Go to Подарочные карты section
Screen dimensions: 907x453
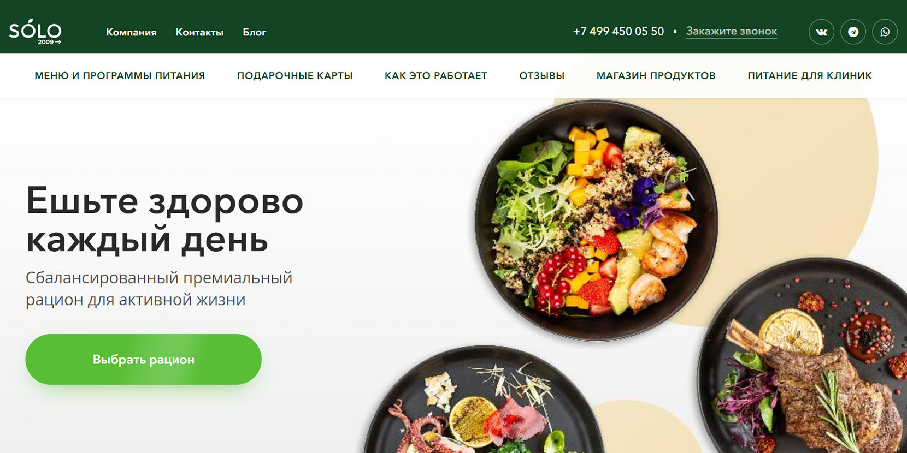(295, 76)
